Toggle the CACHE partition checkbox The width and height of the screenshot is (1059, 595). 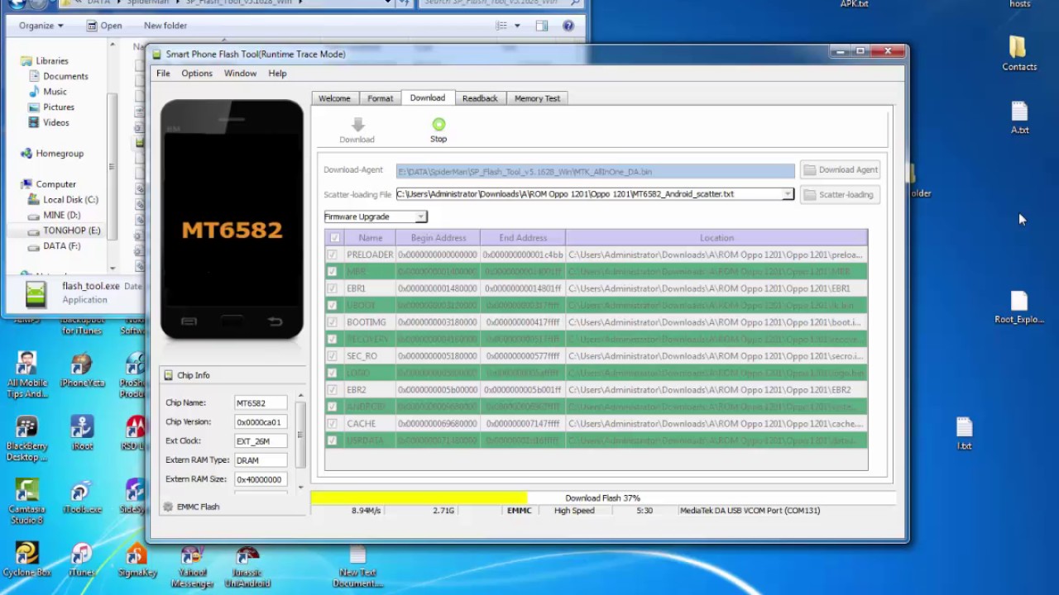pyautogui.click(x=332, y=424)
